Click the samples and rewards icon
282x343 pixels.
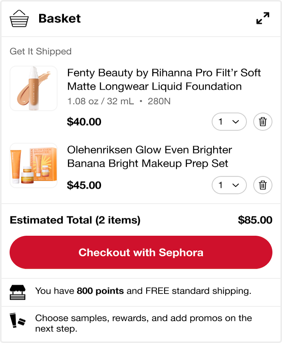pyautogui.click(x=17, y=321)
